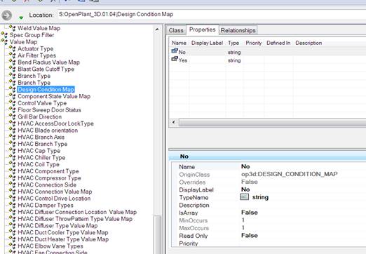
Task: Sort by the Defined In column header
Action: pyautogui.click(x=278, y=43)
